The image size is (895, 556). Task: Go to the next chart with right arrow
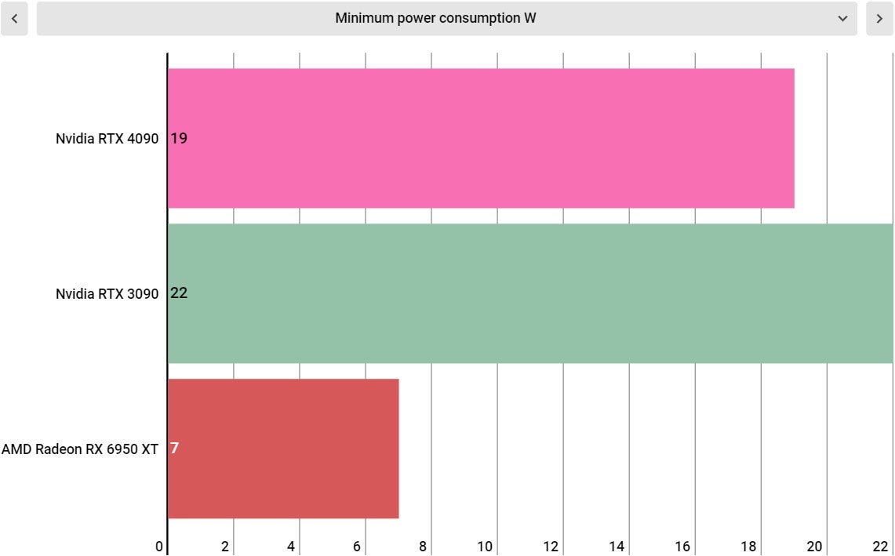pos(879,18)
